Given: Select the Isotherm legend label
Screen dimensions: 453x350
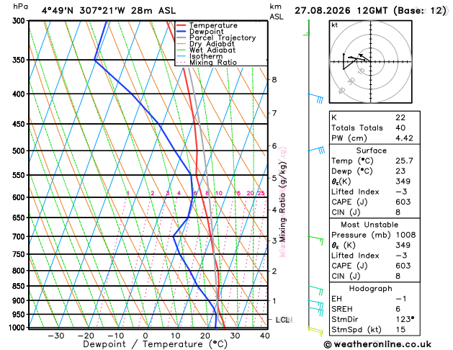Looking at the screenshot, I should 206,56.
